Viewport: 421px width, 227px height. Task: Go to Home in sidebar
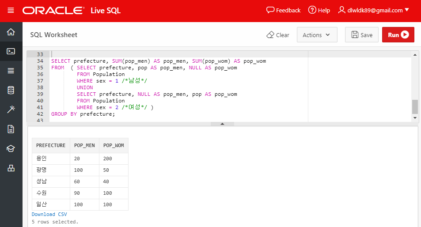[x=11, y=32]
